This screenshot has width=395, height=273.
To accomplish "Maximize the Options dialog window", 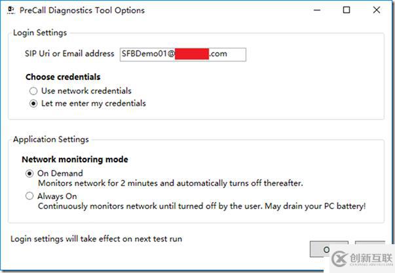I will [x=347, y=10].
